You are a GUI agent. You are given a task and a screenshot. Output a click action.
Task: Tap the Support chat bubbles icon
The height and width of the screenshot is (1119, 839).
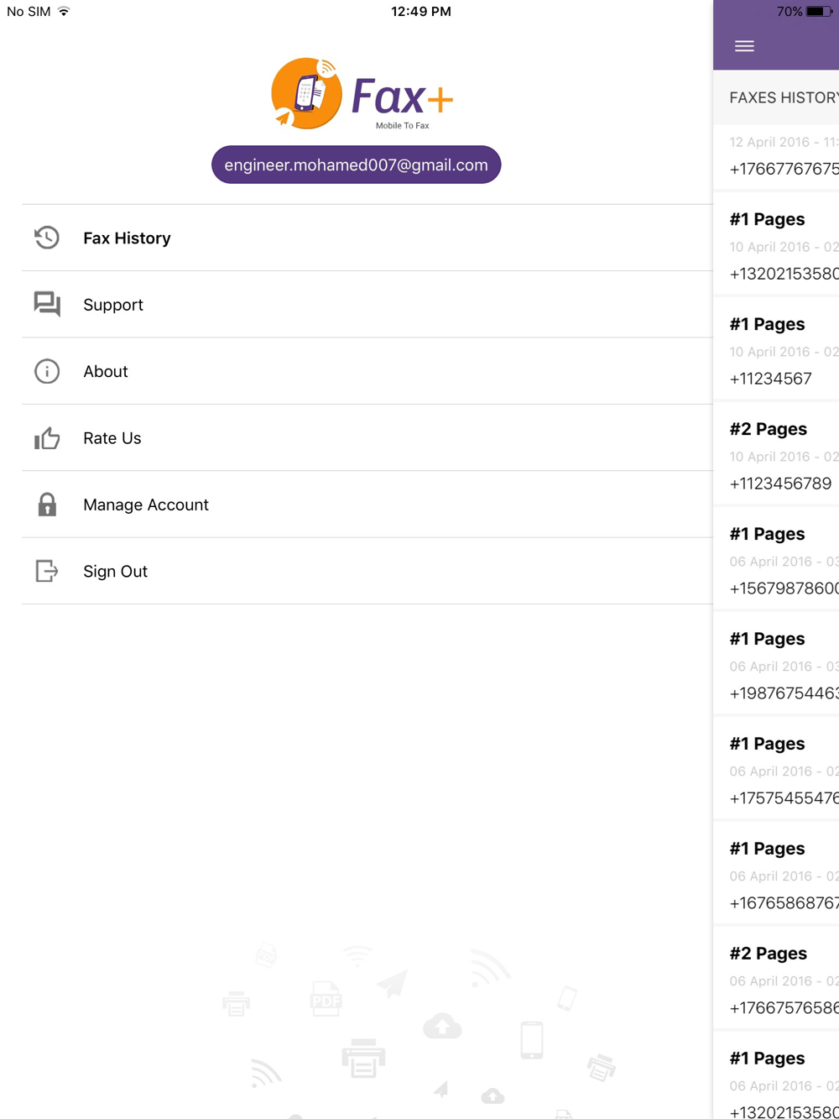click(47, 304)
